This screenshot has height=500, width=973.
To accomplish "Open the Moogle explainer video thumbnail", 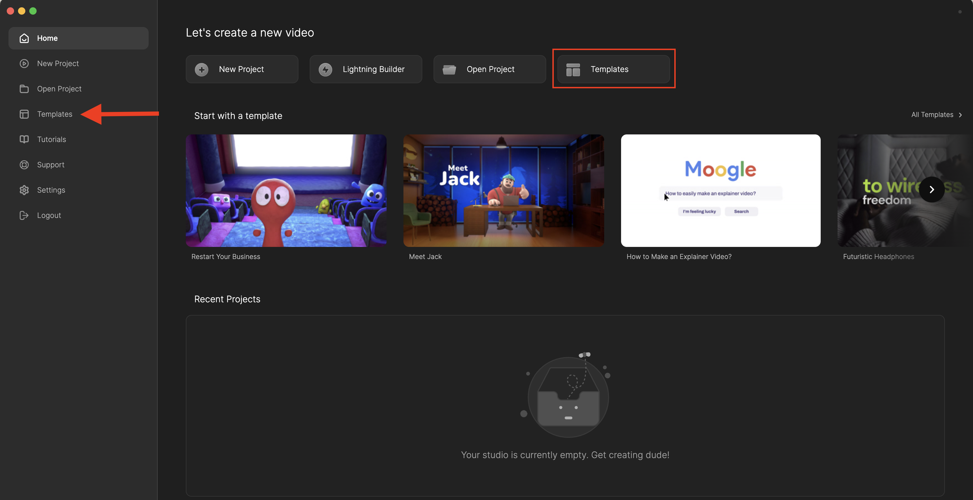I will coord(721,191).
